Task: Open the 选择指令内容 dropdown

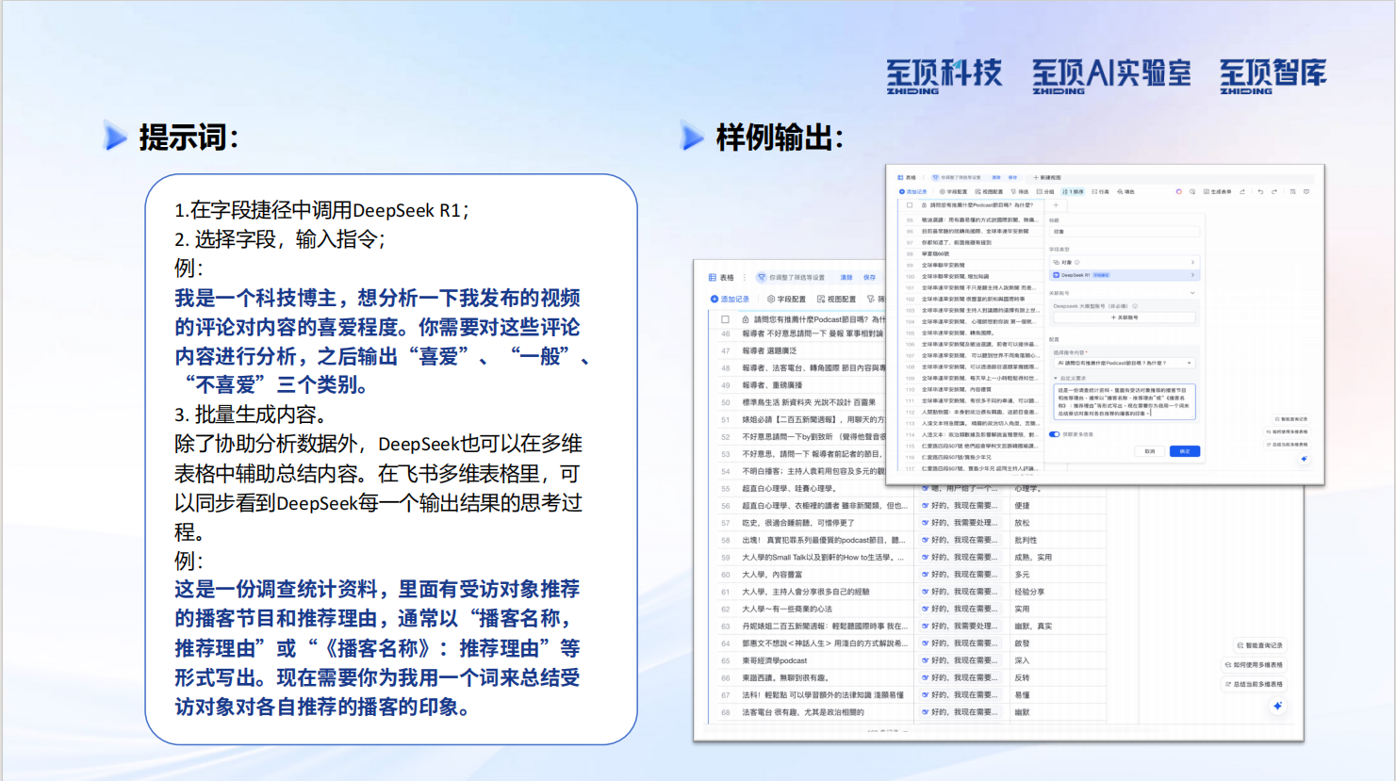Action: click(x=1125, y=363)
